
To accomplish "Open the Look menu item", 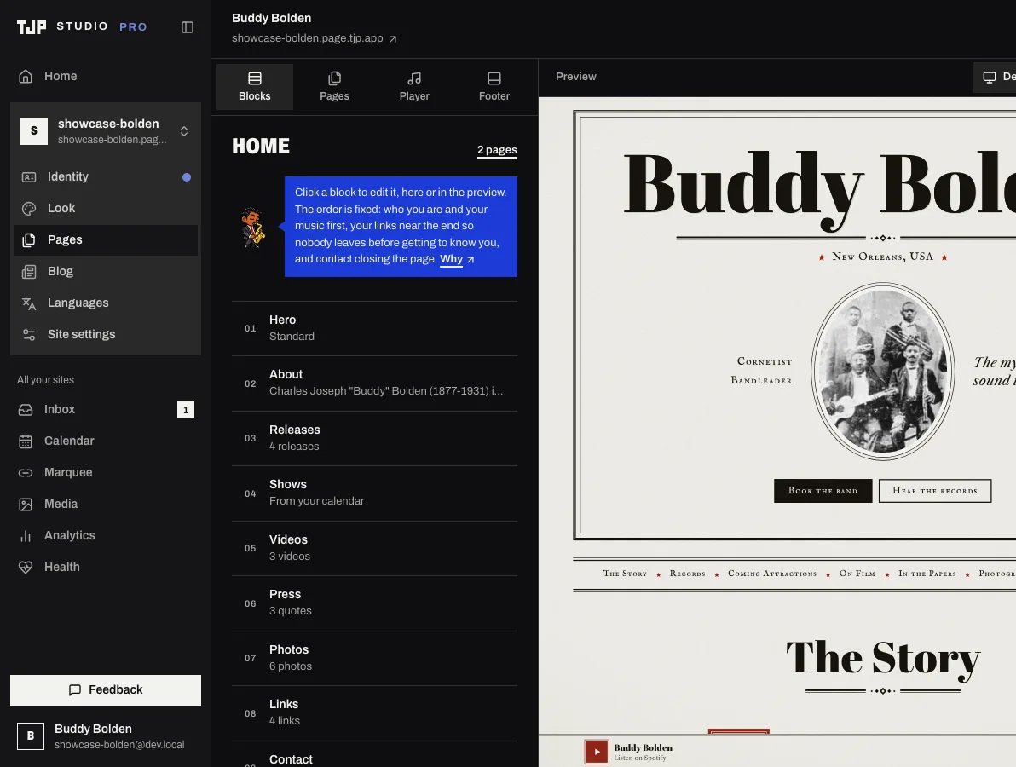I will (x=106, y=209).
